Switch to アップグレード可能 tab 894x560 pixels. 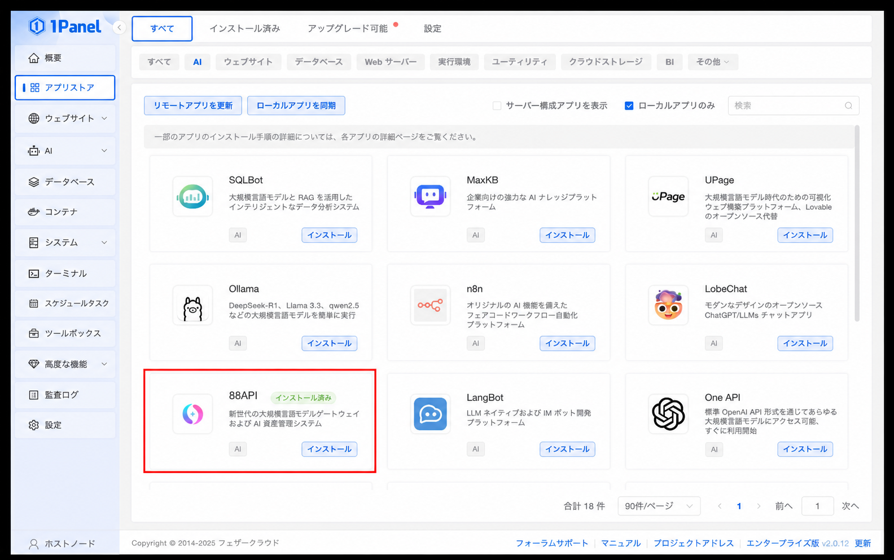tap(348, 28)
